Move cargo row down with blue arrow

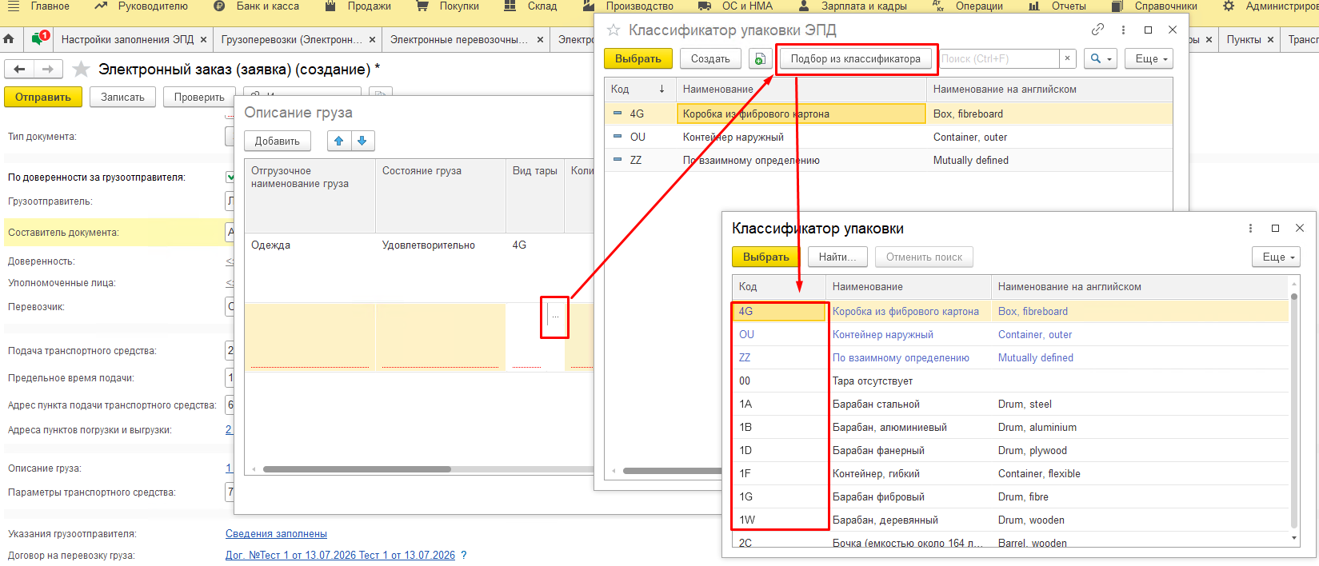pos(362,141)
